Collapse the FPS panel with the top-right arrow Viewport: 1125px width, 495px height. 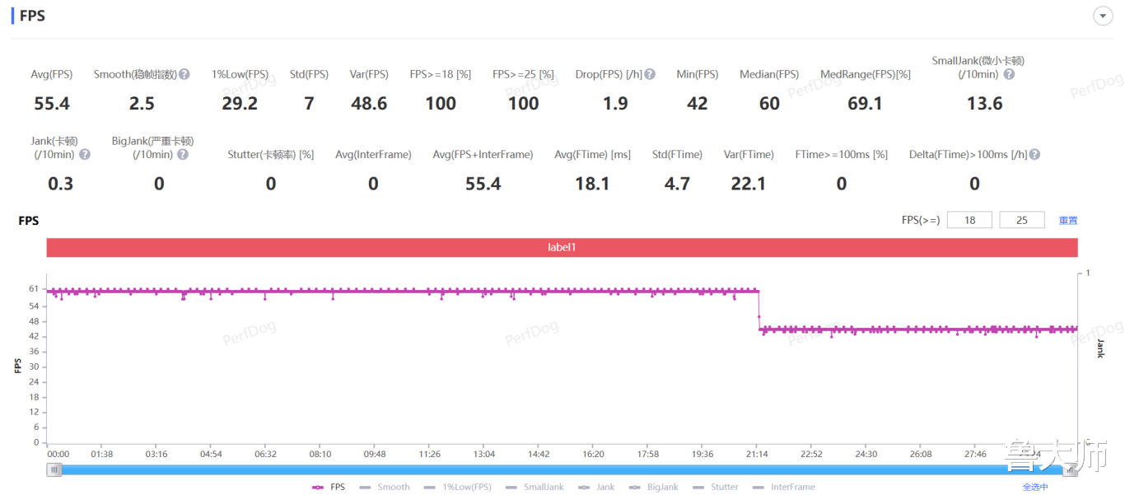click(x=1103, y=16)
